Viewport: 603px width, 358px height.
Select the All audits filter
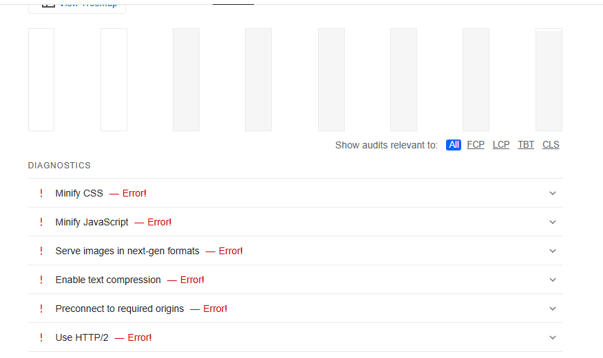(454, 145)
